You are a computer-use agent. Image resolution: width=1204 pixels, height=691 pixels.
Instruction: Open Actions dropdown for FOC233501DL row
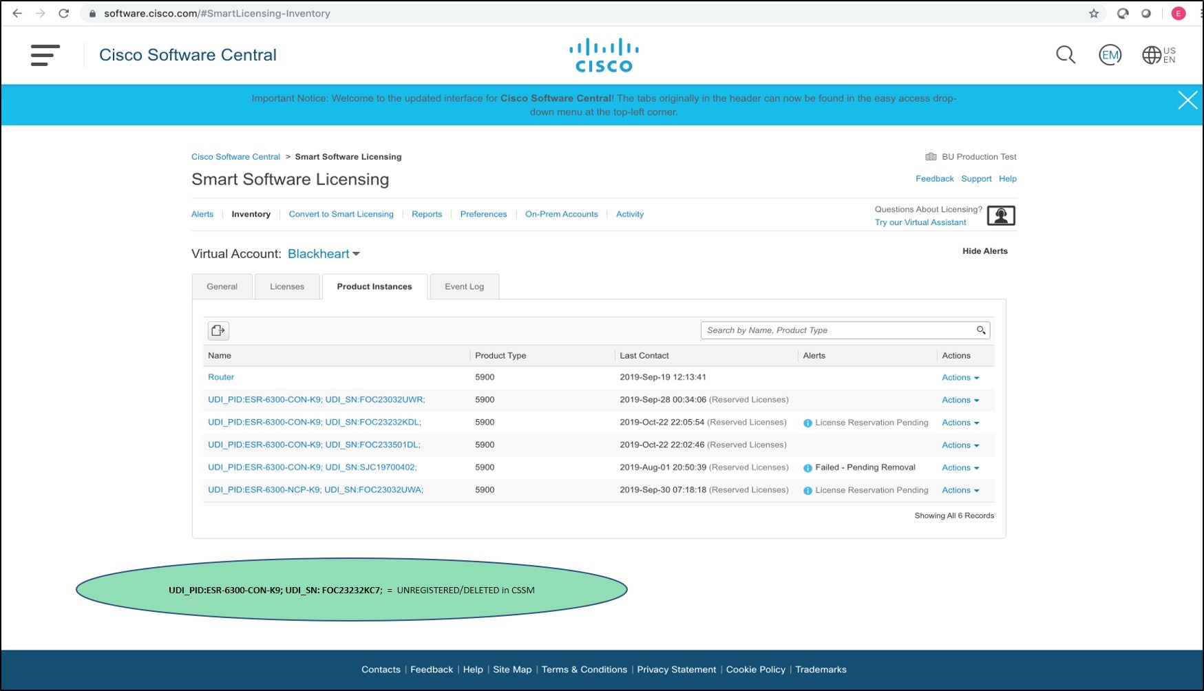[x=960, y=445]
